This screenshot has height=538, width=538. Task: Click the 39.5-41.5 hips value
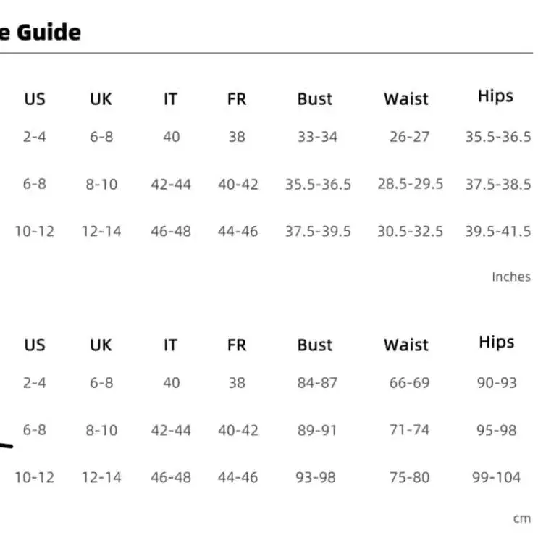[x=497, y=231]
